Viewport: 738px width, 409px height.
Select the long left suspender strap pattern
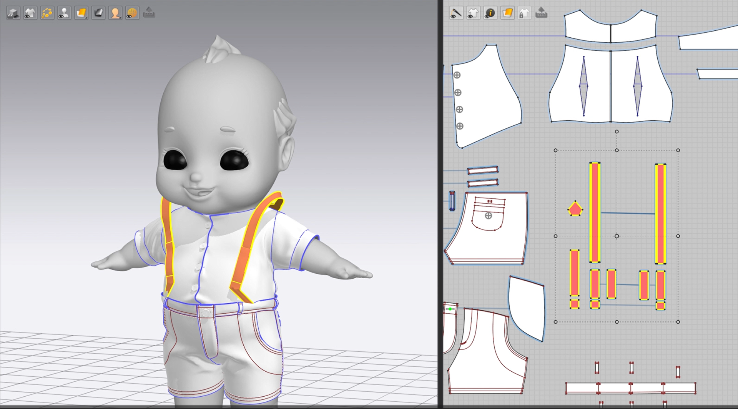click(x=595, y=213)
